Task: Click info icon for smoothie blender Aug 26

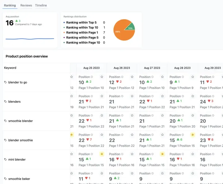Action: click(x=122, y=115)
